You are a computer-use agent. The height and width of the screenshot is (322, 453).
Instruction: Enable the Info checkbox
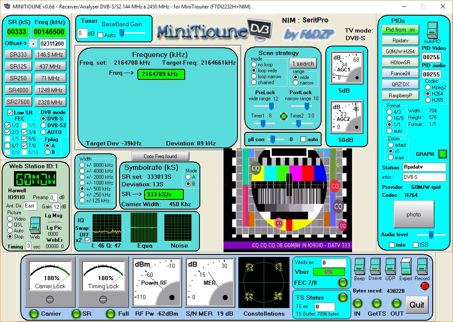click(x=392, y=245)
